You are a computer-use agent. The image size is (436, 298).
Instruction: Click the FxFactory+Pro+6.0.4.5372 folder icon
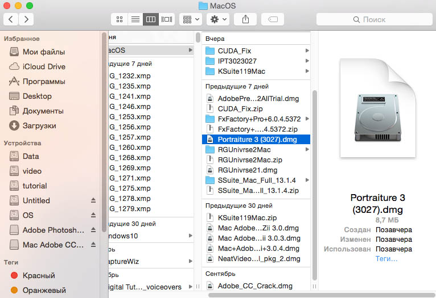tap(210, 119)
